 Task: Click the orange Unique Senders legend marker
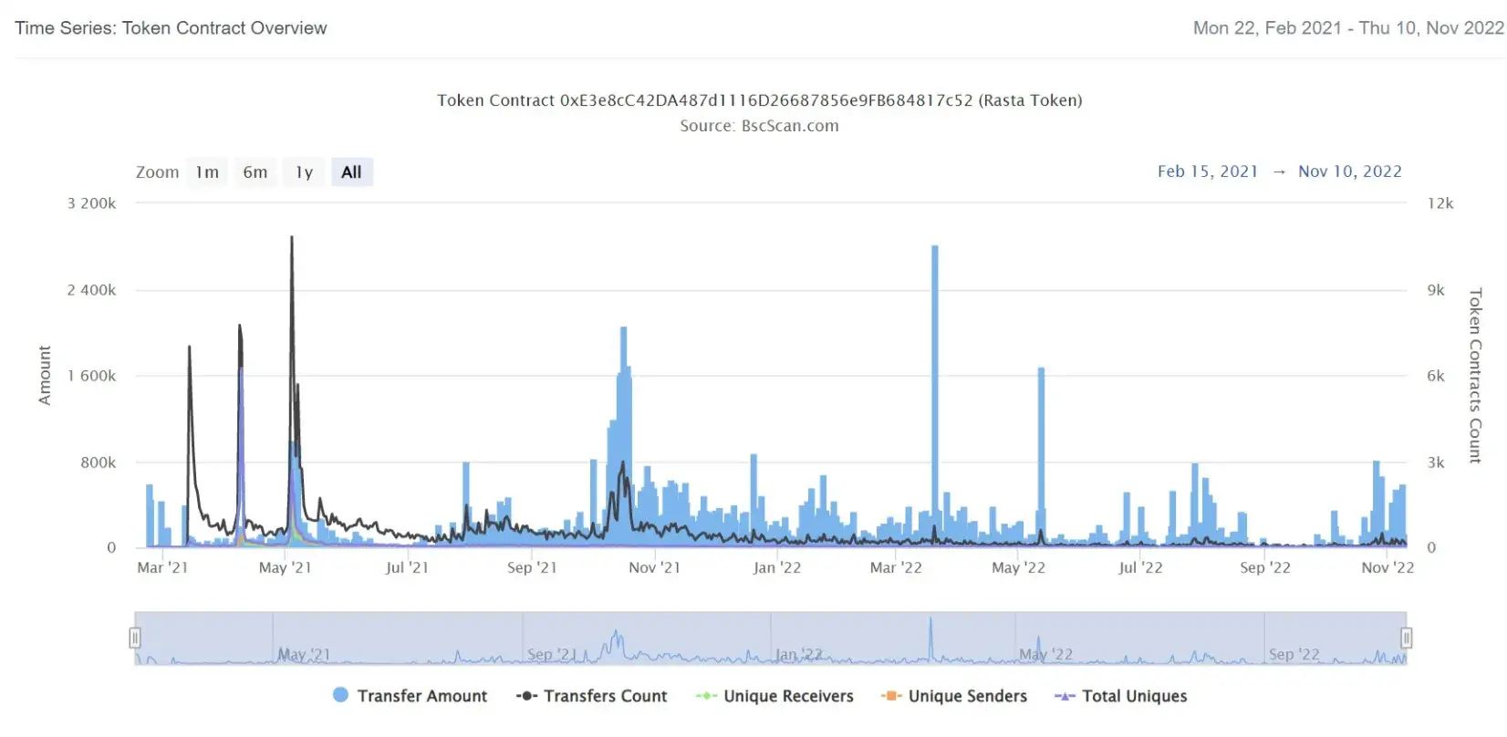(x=891, y=696)
